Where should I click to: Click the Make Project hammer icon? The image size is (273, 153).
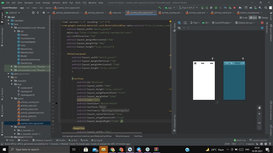point(160,8)
